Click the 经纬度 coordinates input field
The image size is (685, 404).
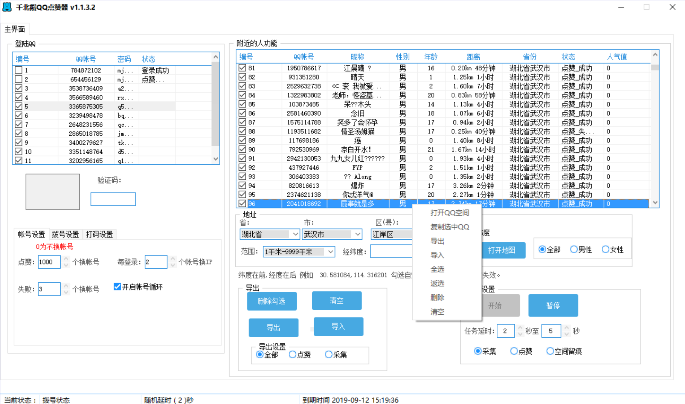[391, 252]
